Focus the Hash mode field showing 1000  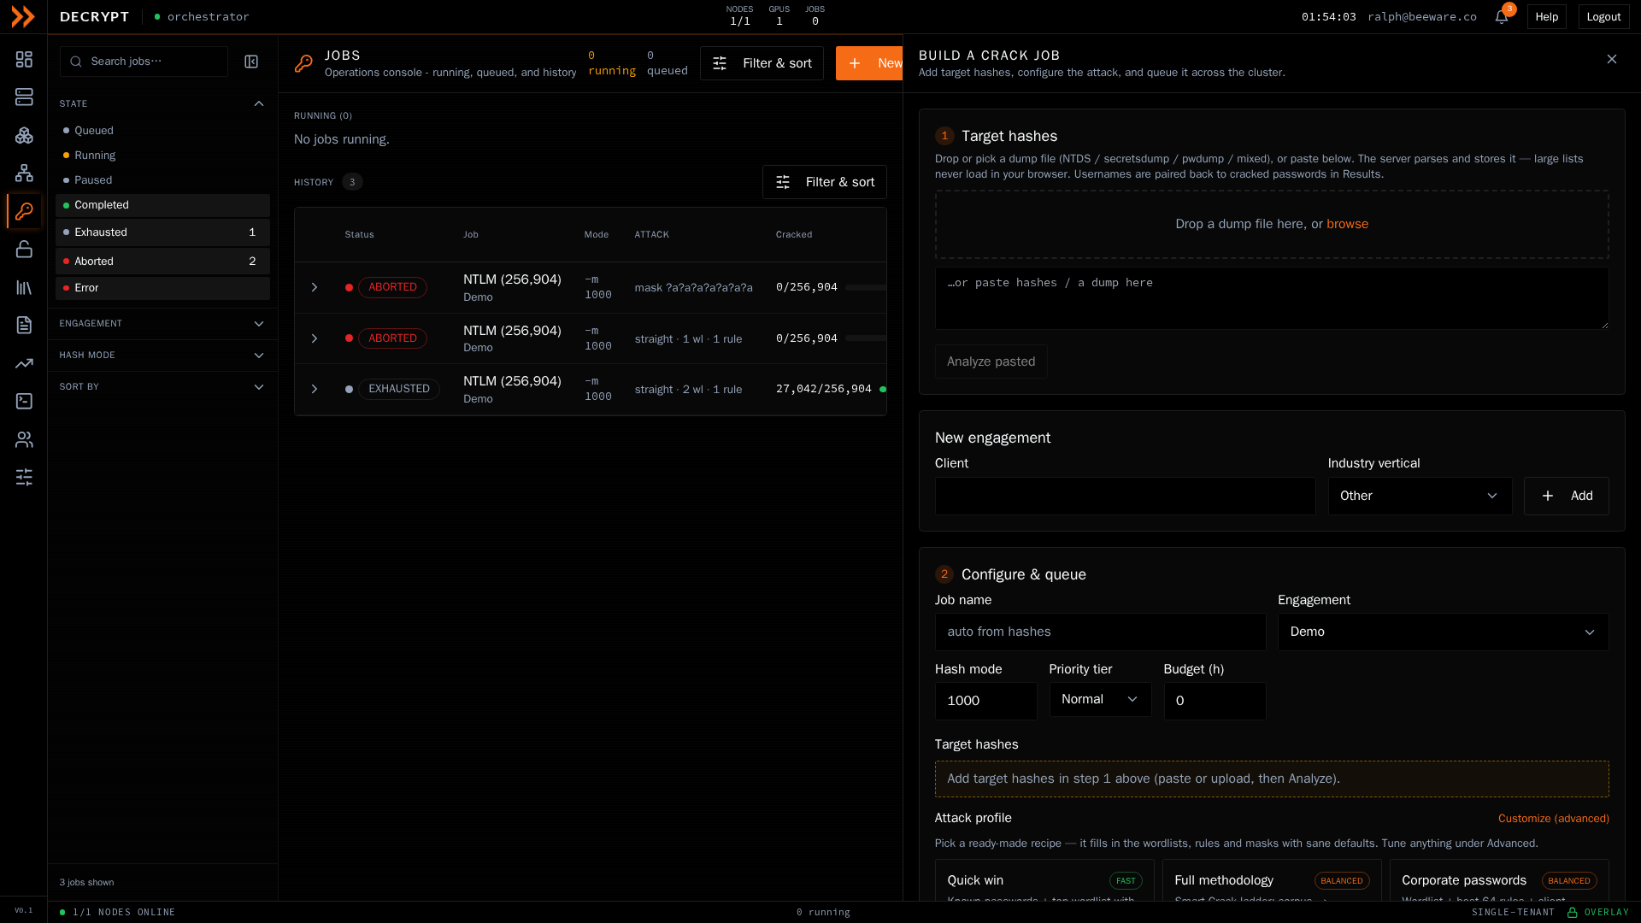point(985,701)
